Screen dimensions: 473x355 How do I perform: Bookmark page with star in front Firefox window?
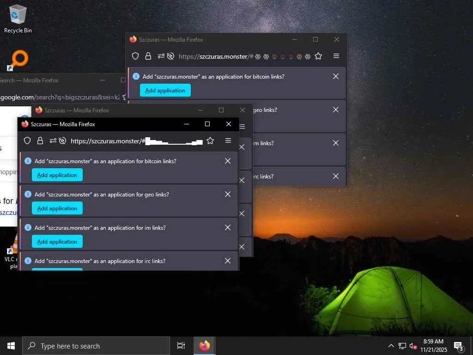coord(210,141)
